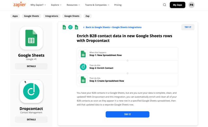
Task: Click the large Dropcontact app icon
Action: pyautogui.click(x=31, y=91)
